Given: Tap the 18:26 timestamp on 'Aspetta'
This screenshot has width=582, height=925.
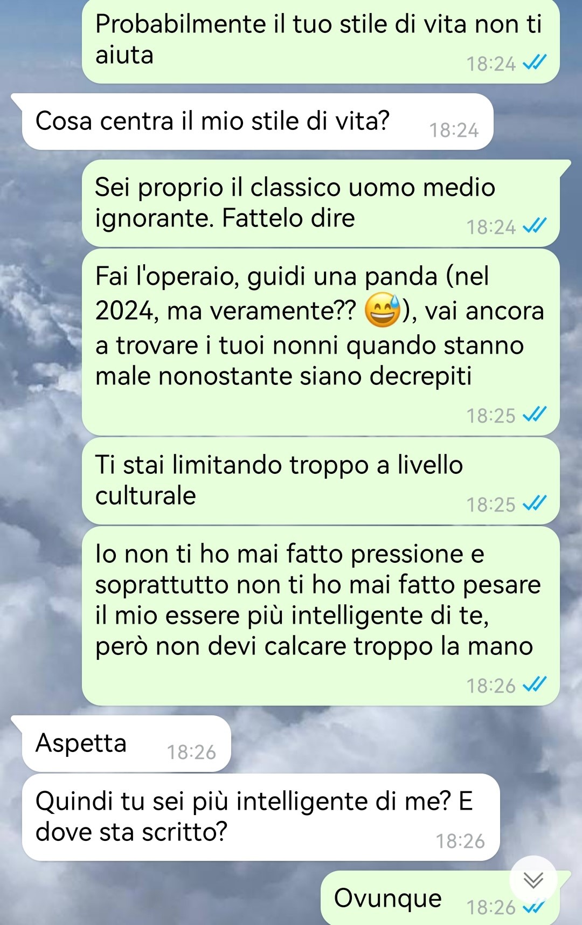Looking at the screenshot, I should 191,752.
